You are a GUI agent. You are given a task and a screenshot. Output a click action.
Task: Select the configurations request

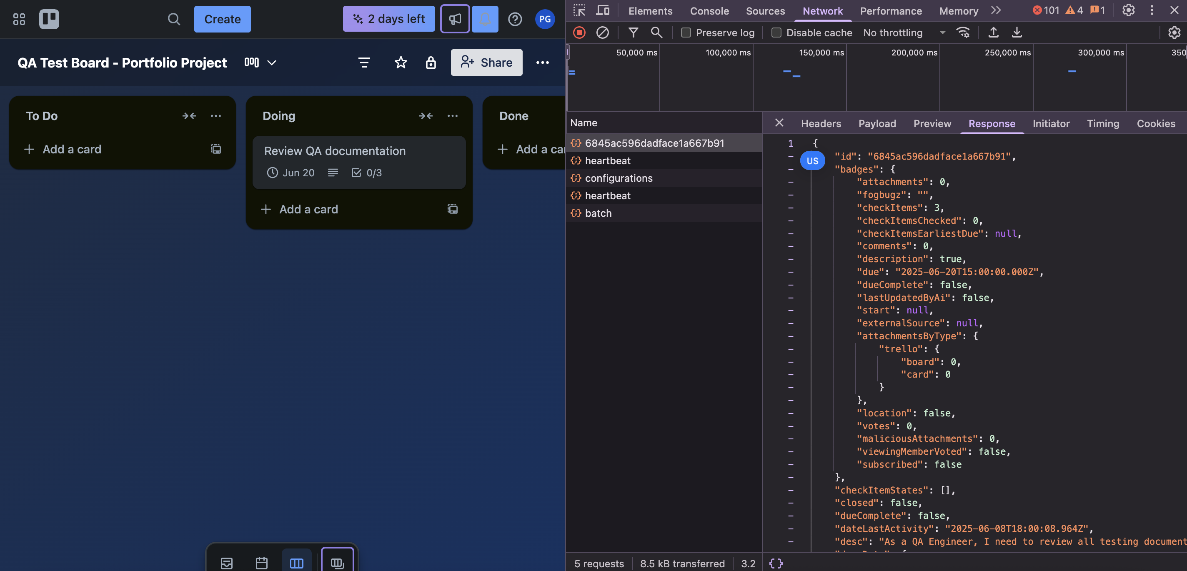[664, 178]
